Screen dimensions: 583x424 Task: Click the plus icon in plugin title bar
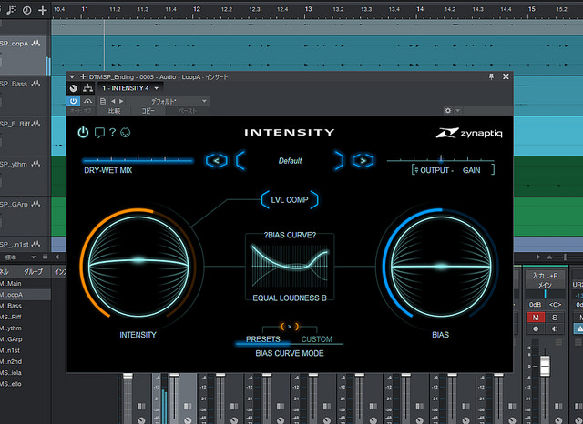point(83,76)
